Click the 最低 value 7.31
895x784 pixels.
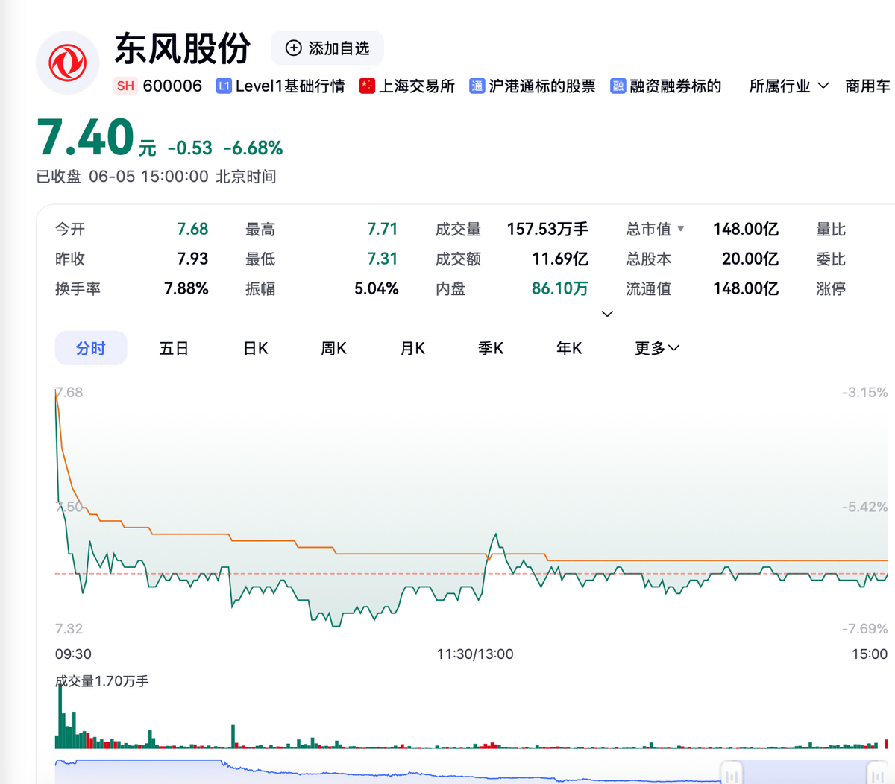point(383,259)
